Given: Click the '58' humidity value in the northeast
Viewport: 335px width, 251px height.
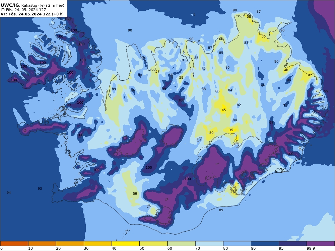Looking at the screenshot, I should (249, 16).
